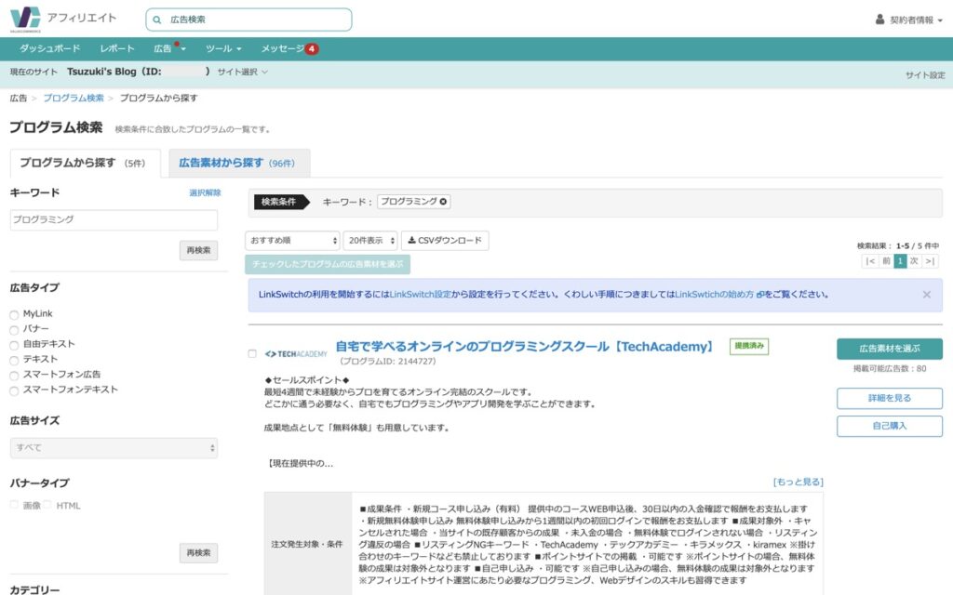Screen dimensions: 953x595
Task: Click the 広告 breadcrumb text
Action: pyautogui.click(x=19, y=98)
